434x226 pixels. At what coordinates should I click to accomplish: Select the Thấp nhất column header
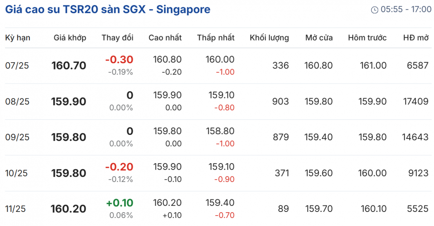point(216,38)
